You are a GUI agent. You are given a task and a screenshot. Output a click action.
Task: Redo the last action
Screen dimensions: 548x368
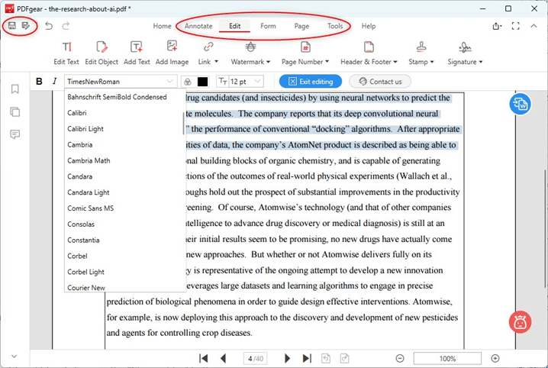pyautogui.click(x=66, y=26)
